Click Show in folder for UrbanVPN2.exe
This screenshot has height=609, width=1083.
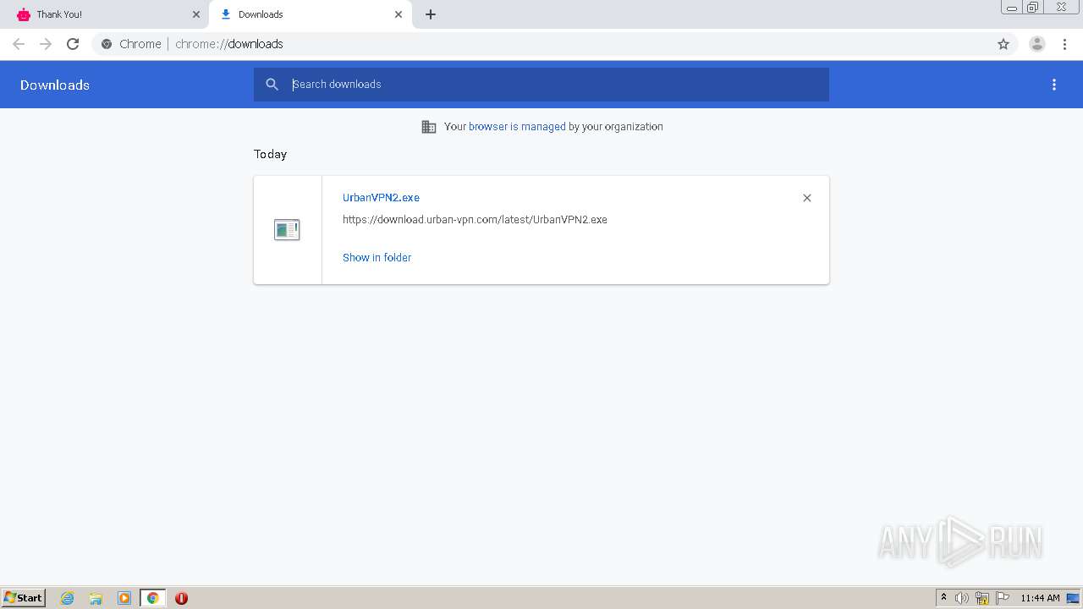377,258
